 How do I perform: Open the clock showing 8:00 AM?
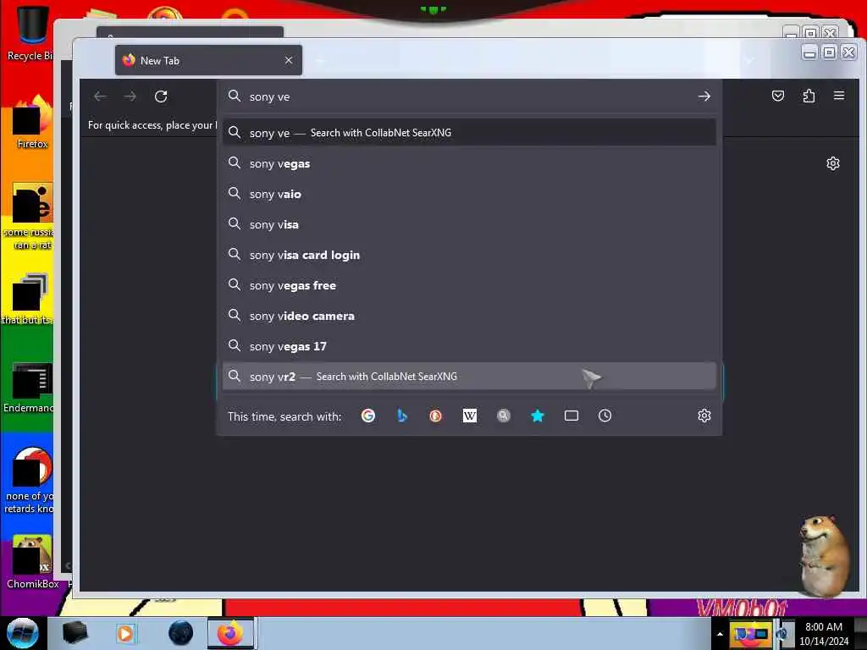[x=823, y=633]
